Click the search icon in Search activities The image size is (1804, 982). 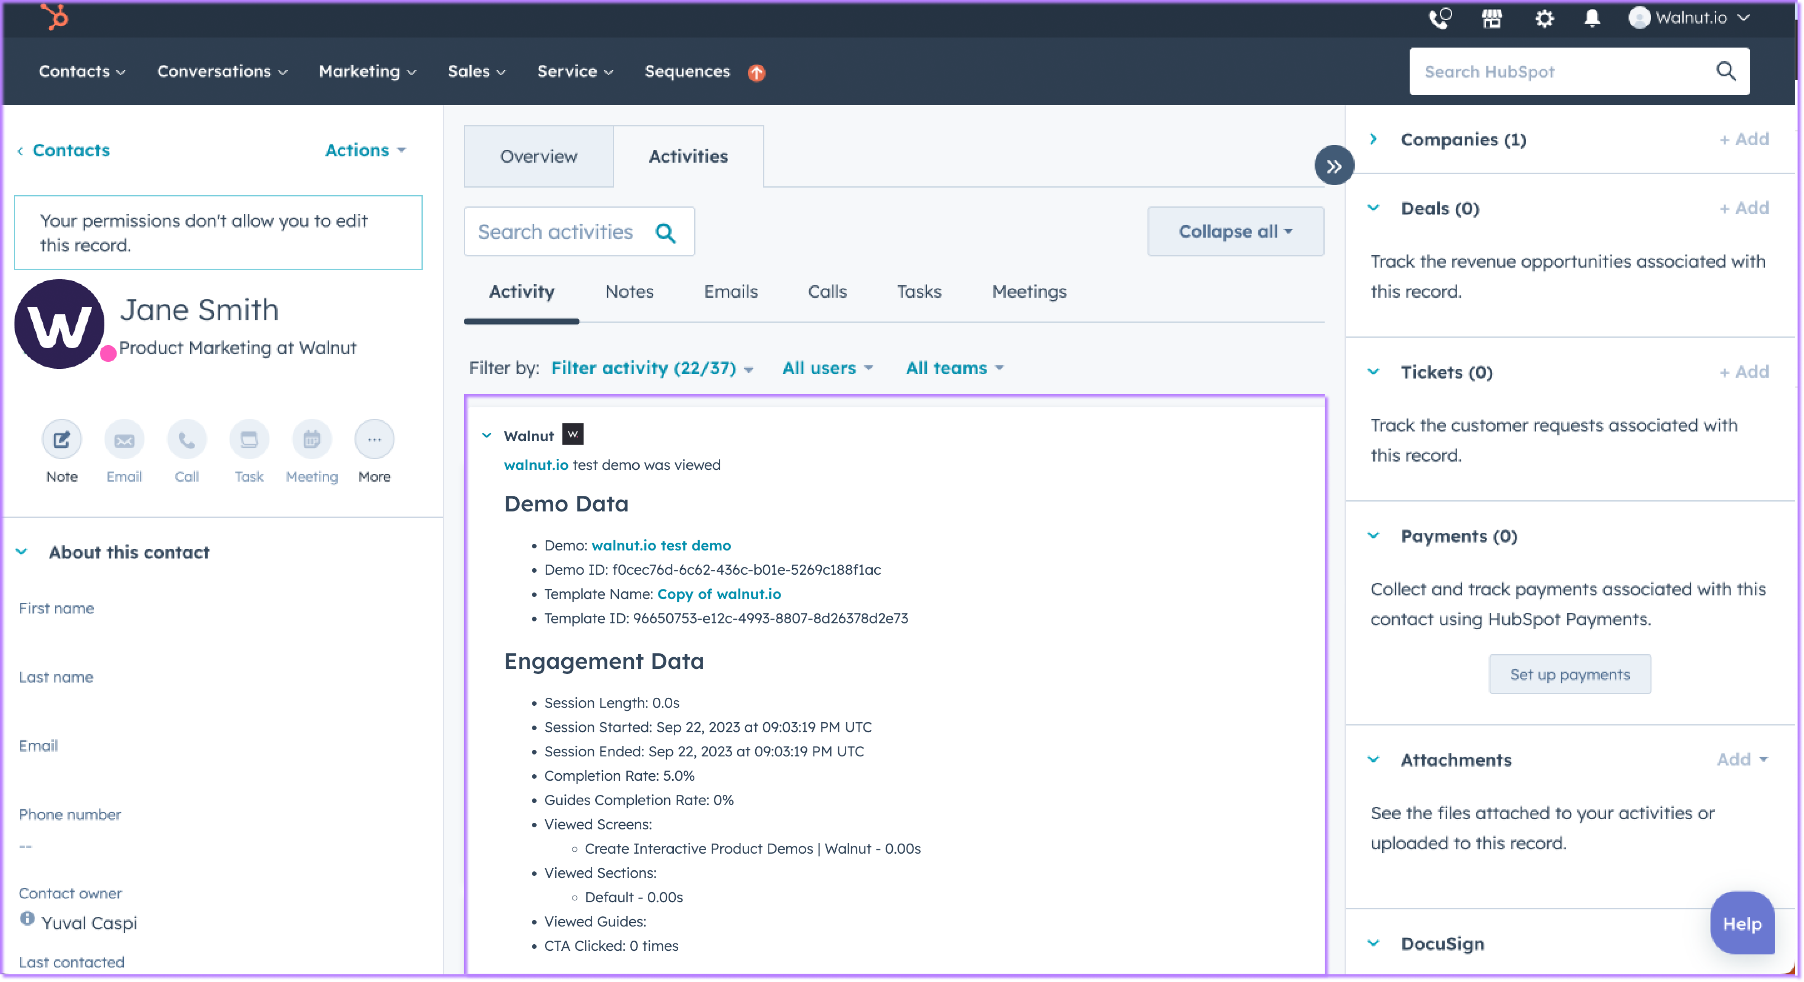(x=665, y=232)
